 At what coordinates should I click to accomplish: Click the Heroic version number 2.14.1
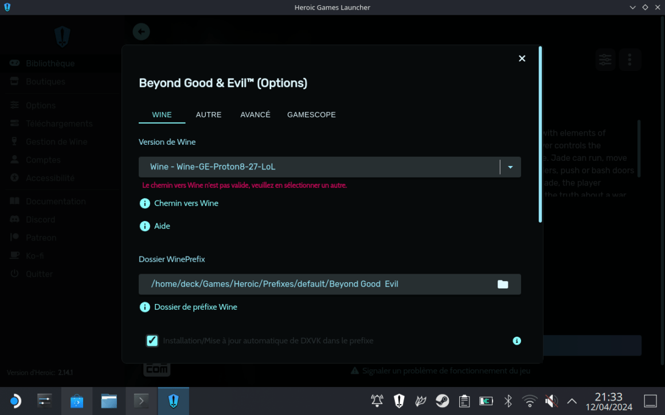click(x=65, y=373)
